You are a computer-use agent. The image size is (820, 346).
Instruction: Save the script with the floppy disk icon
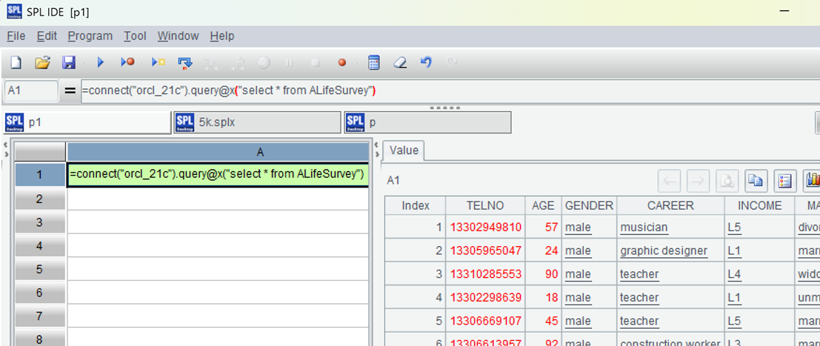click(68, 63)
